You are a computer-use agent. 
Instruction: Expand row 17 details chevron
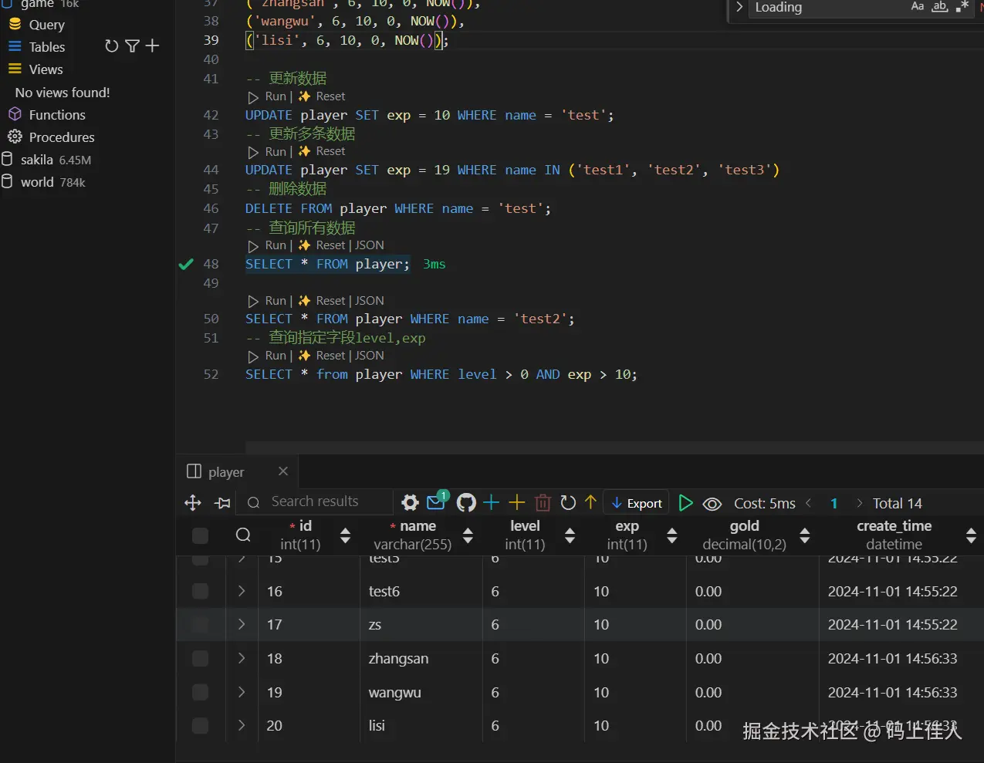(242, 623)
